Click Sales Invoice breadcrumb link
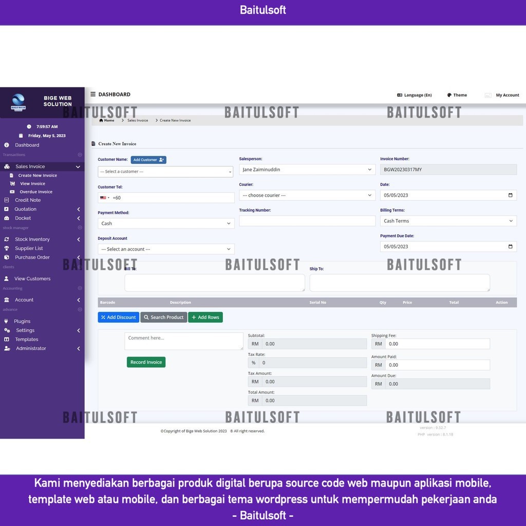Image resolution: width=526 pixels, height=526 pixels. click(138, 120)
